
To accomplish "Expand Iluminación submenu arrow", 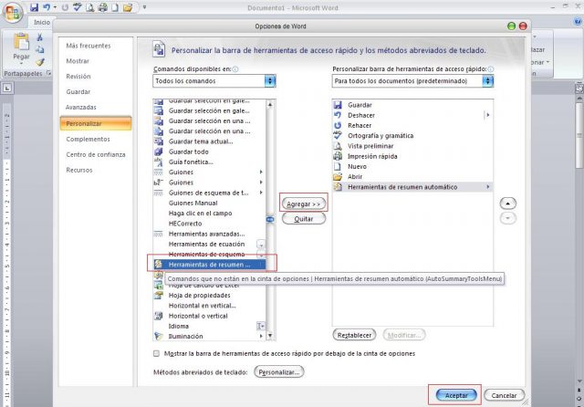I will click(261, 336).
